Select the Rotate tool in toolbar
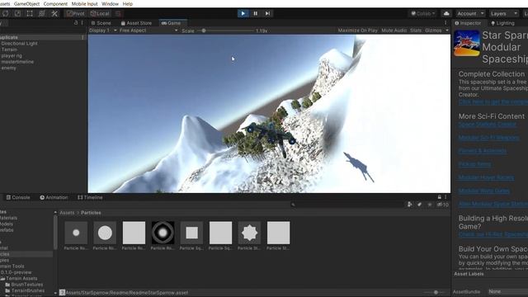The image size is (528, 297). click(6, 13)
